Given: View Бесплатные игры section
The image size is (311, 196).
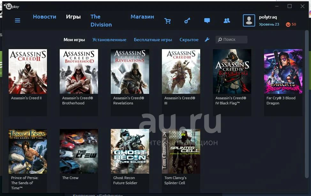Looking at the screenshot, I should tap(153, 40).
